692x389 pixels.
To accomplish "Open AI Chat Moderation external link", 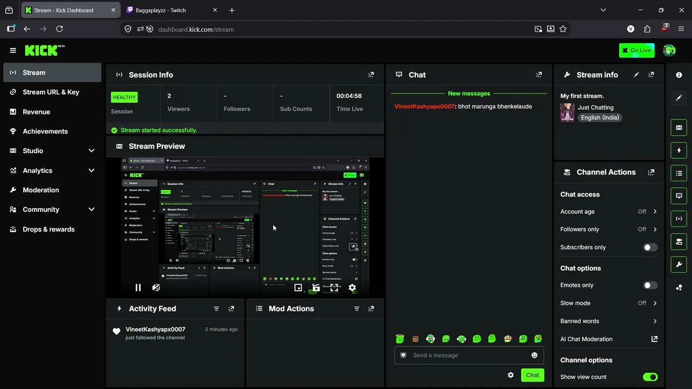I will coord(654,339).
